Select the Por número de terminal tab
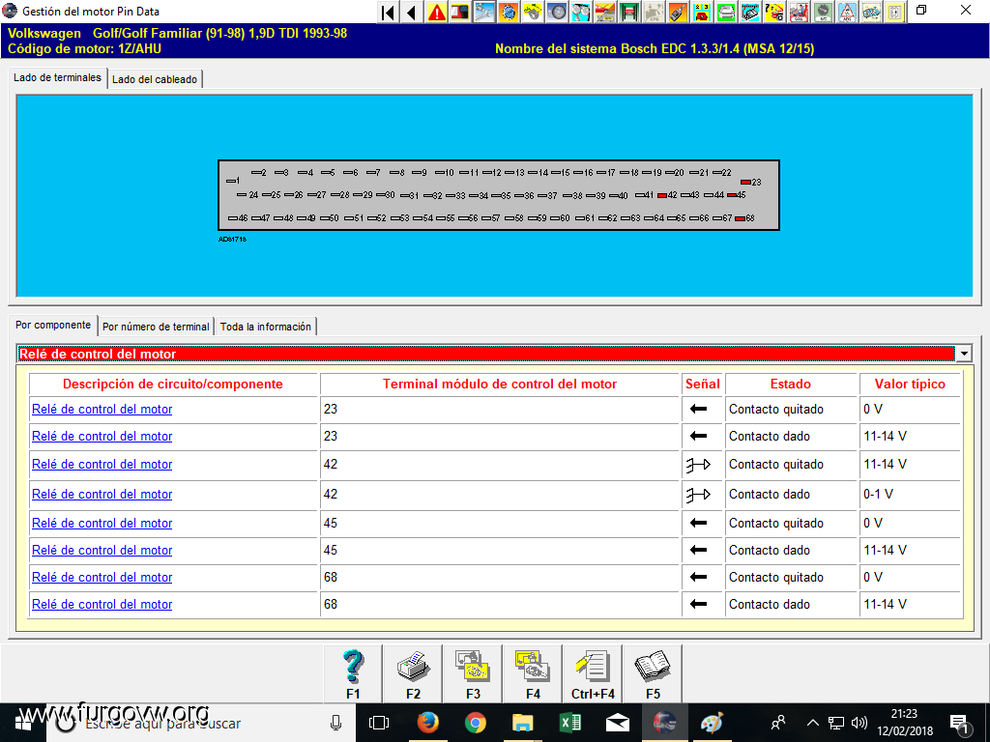 pyautogui.click(x=156, y=327)
